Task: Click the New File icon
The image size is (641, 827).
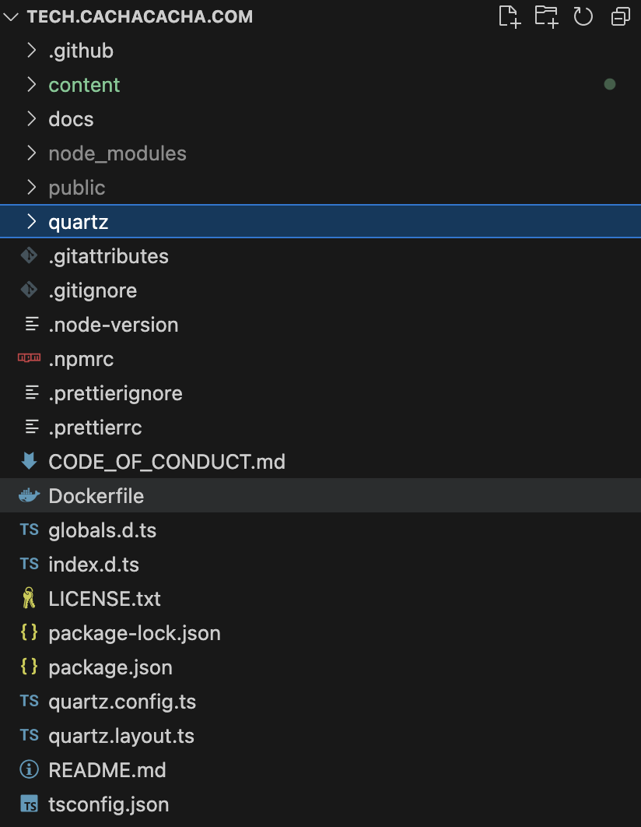Action: pos(509,16)
